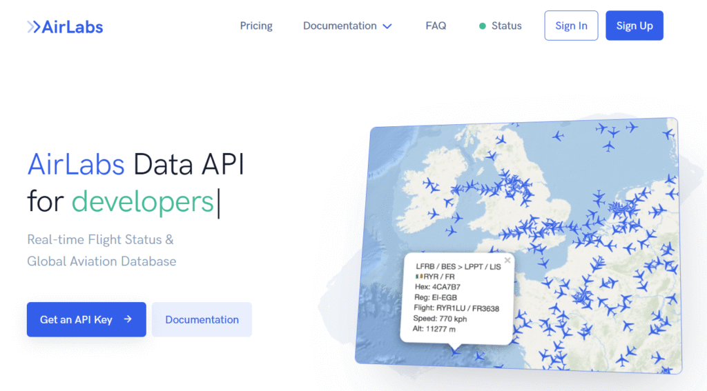Click the Documentation button below the headline
The height and width of the screenshot is (391, 707).
[202, 319]
